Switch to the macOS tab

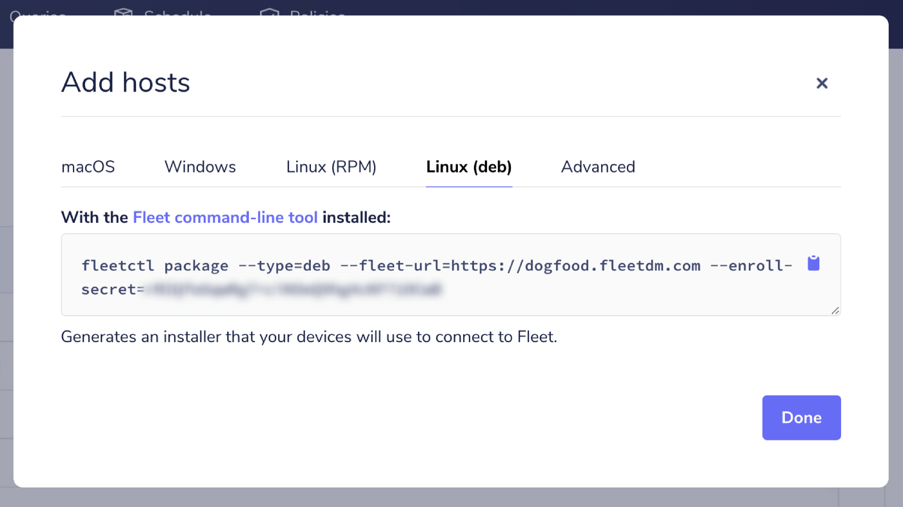pos(88,167)
